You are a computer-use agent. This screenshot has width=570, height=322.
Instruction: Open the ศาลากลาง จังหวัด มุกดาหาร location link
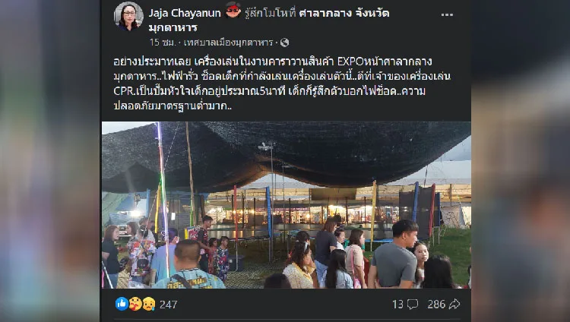click(x=268, y=21)
